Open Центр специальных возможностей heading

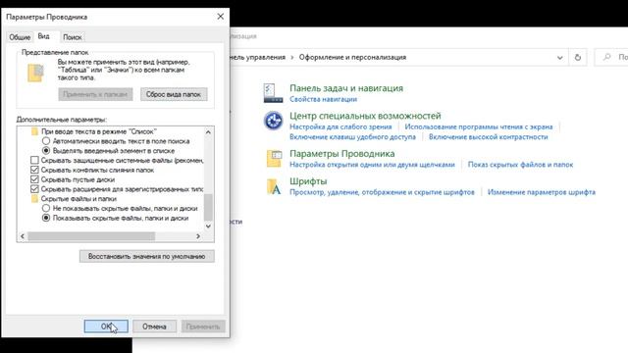pyautogui.click(x=365, y=116)
